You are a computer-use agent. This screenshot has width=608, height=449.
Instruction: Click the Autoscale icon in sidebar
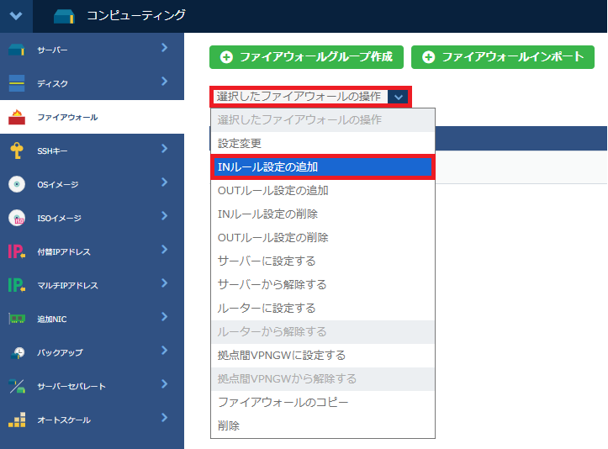(x=17, y=420)
